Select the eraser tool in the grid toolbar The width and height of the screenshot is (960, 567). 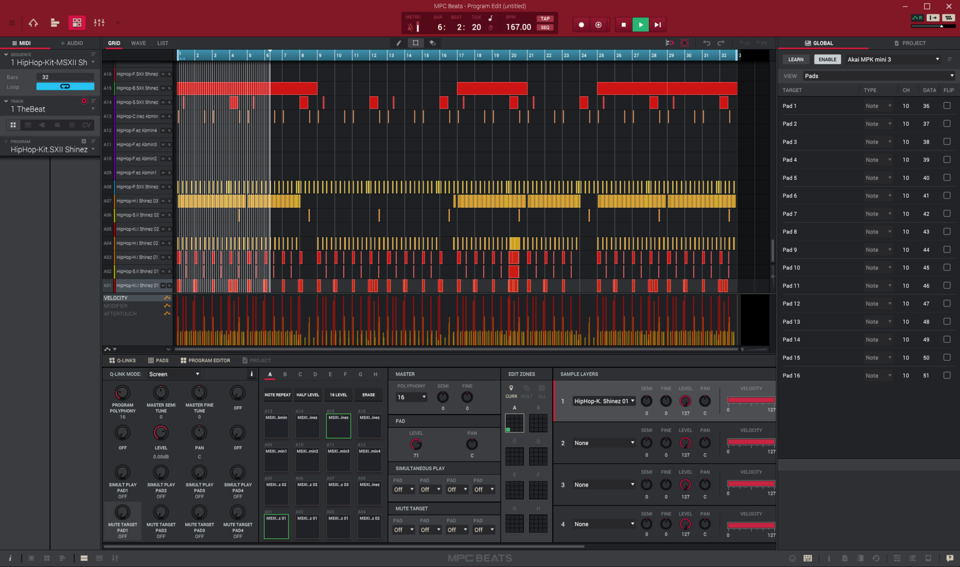tap(433, 43)
